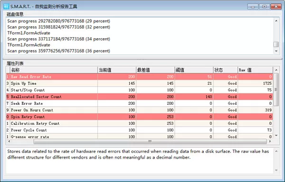The image size is (285, 182).
Task: Click the 'Scan progress 292782080' log line
Action: pyautogui.click(x=59, y=21)
